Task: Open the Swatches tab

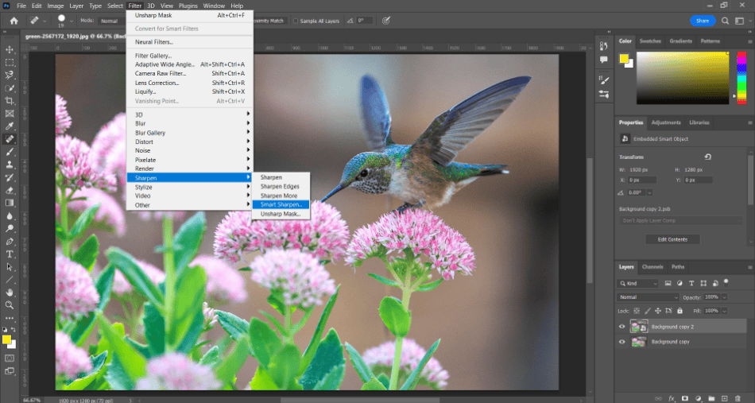Action: coord(650,41)
